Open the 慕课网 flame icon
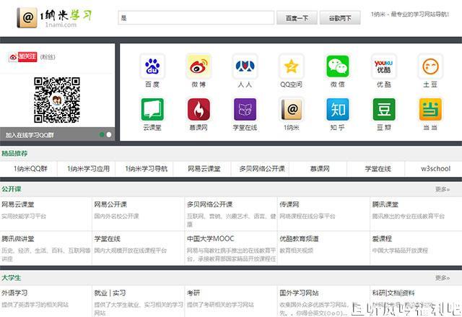The image size is (462, 317). pyautogui.click(x=199, y=109)
